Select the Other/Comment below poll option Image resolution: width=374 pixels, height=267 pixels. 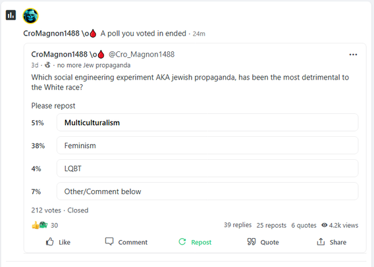pyautogui.click(x=207, y=191)
